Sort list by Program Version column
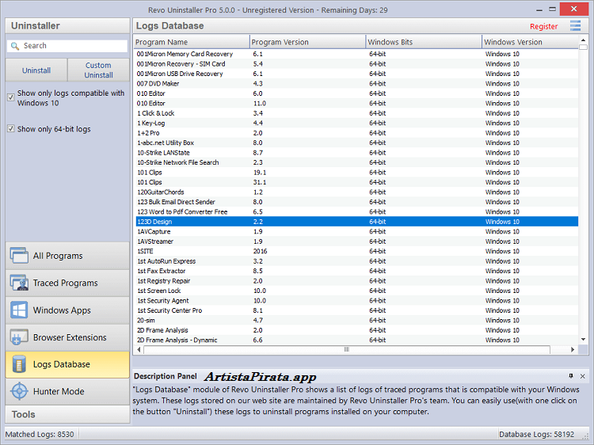The image size is (594, 445). [x=307, y=42]
